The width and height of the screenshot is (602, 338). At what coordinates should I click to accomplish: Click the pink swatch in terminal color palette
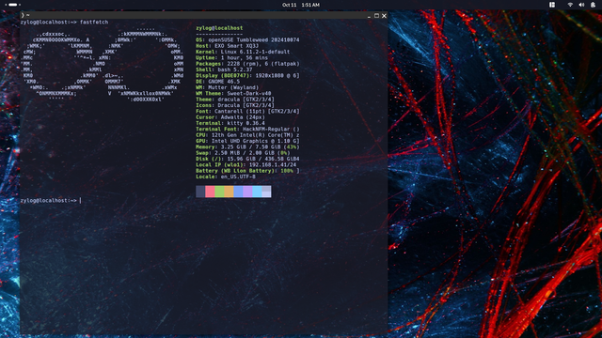point(210,192)
